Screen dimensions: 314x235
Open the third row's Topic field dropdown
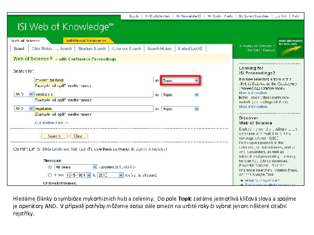pos(180,109)
